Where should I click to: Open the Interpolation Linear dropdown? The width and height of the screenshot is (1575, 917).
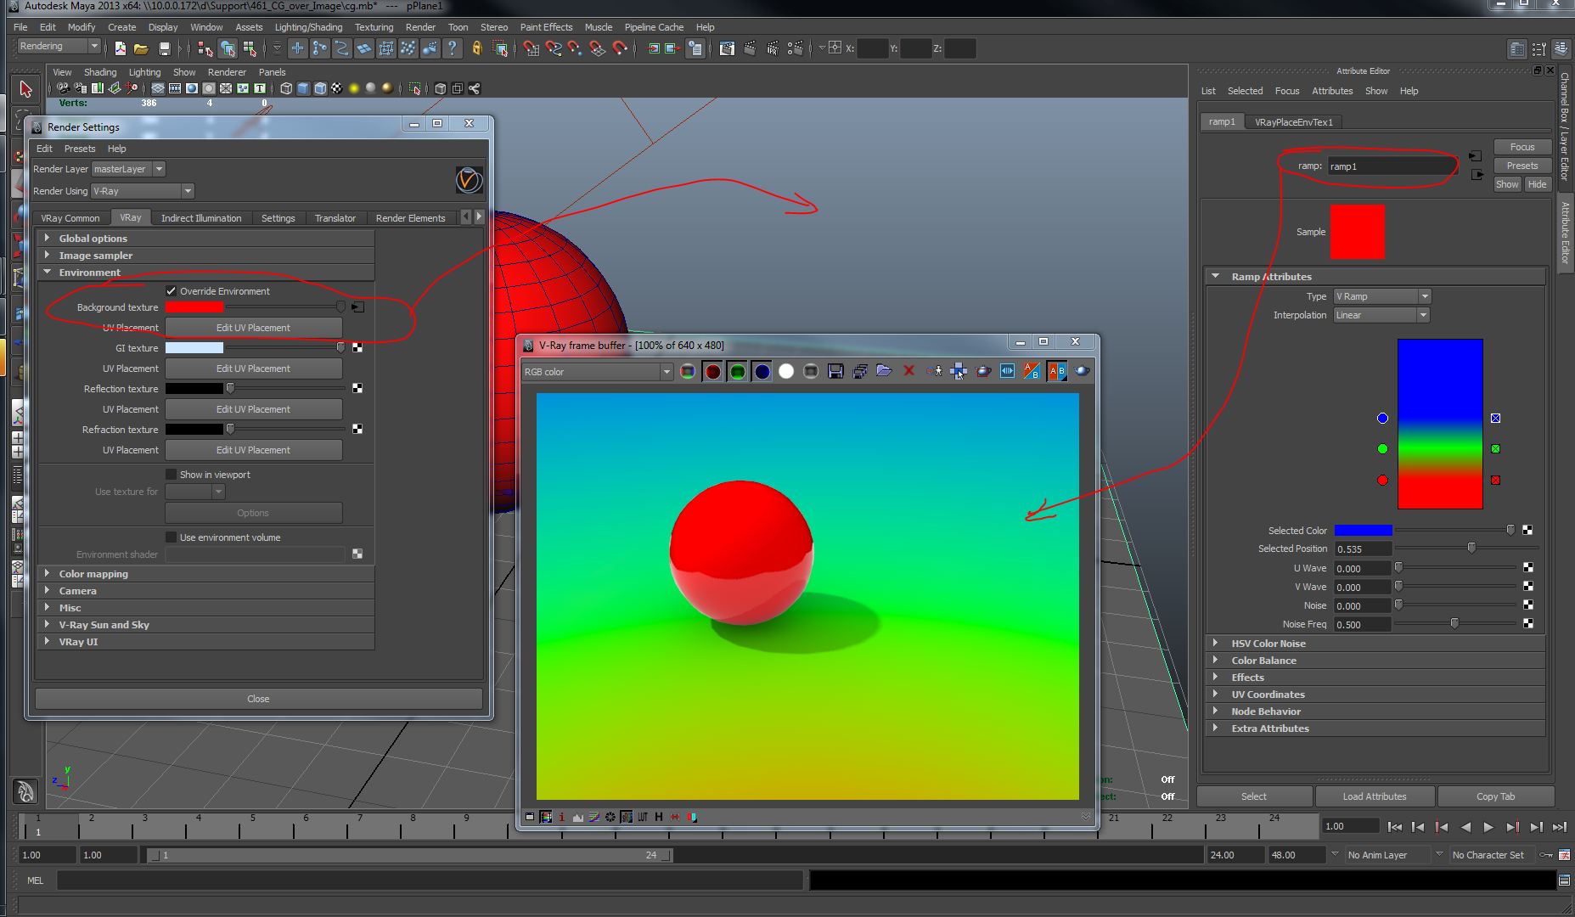click(x=1381, y=315)
